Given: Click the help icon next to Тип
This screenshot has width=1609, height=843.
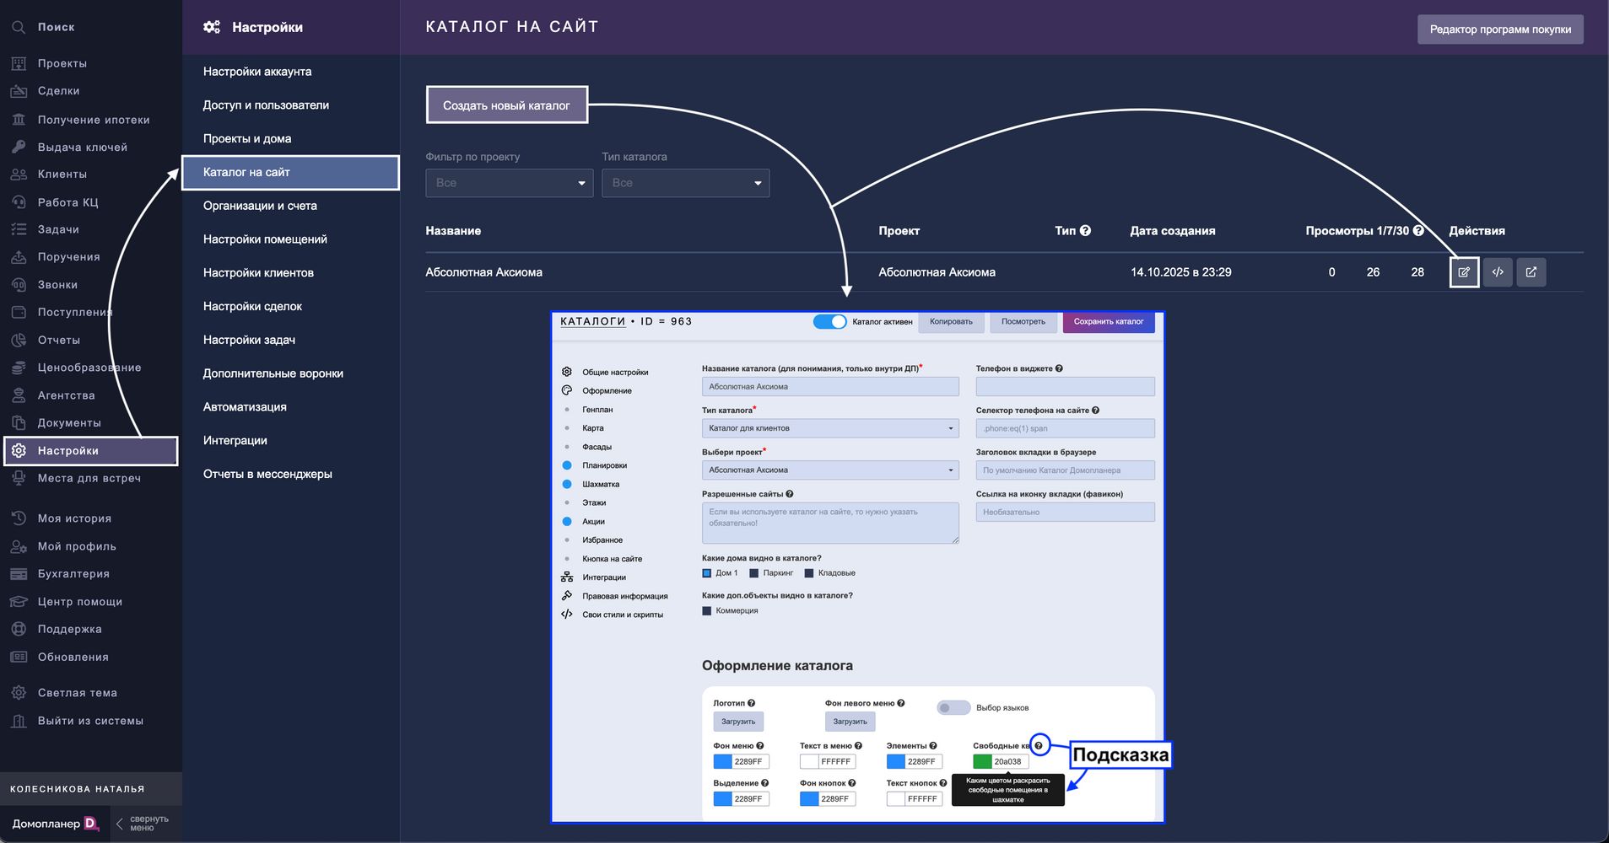Looking at the screenshot, I should pyautogui.click(x=1085, y=230).
